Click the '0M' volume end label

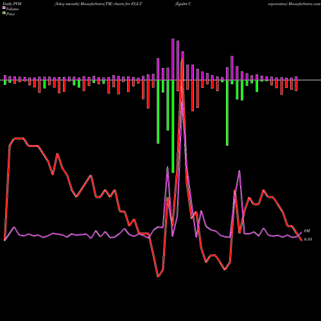[x=307, y=231]
